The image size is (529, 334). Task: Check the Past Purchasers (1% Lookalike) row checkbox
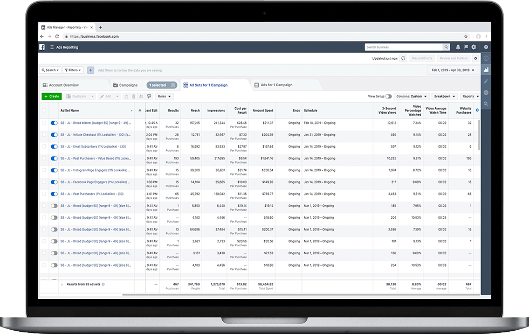point(44,194)
